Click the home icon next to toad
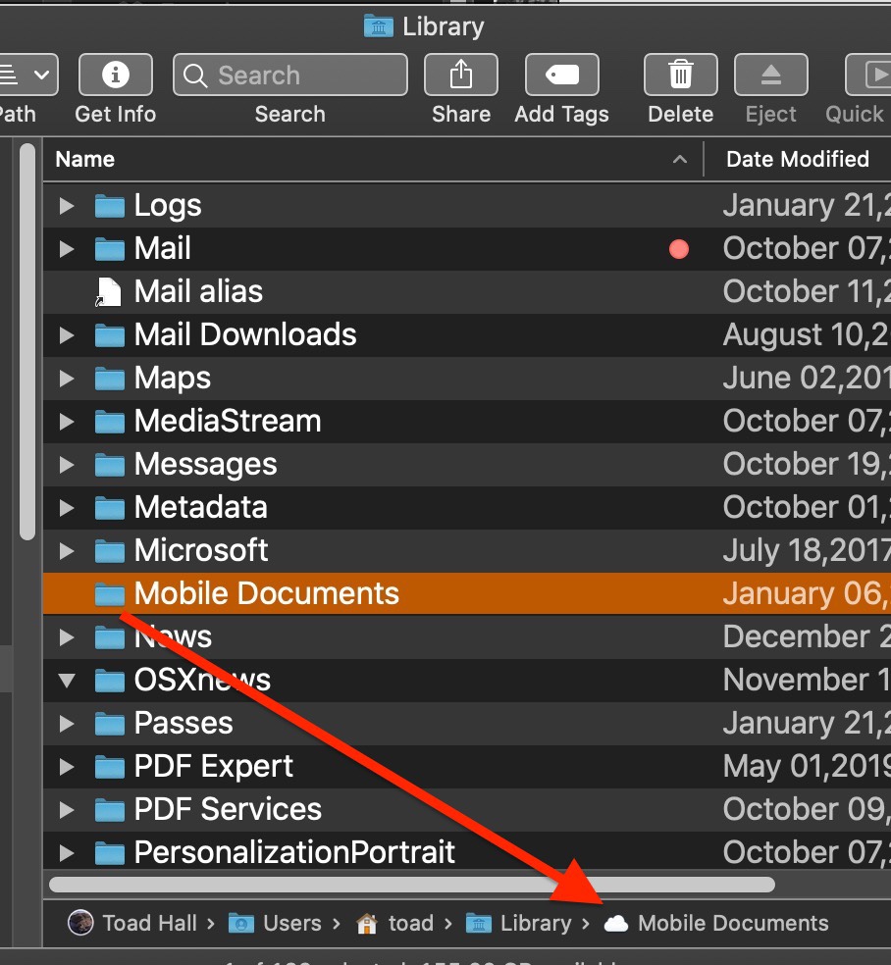 click(367, 923)
